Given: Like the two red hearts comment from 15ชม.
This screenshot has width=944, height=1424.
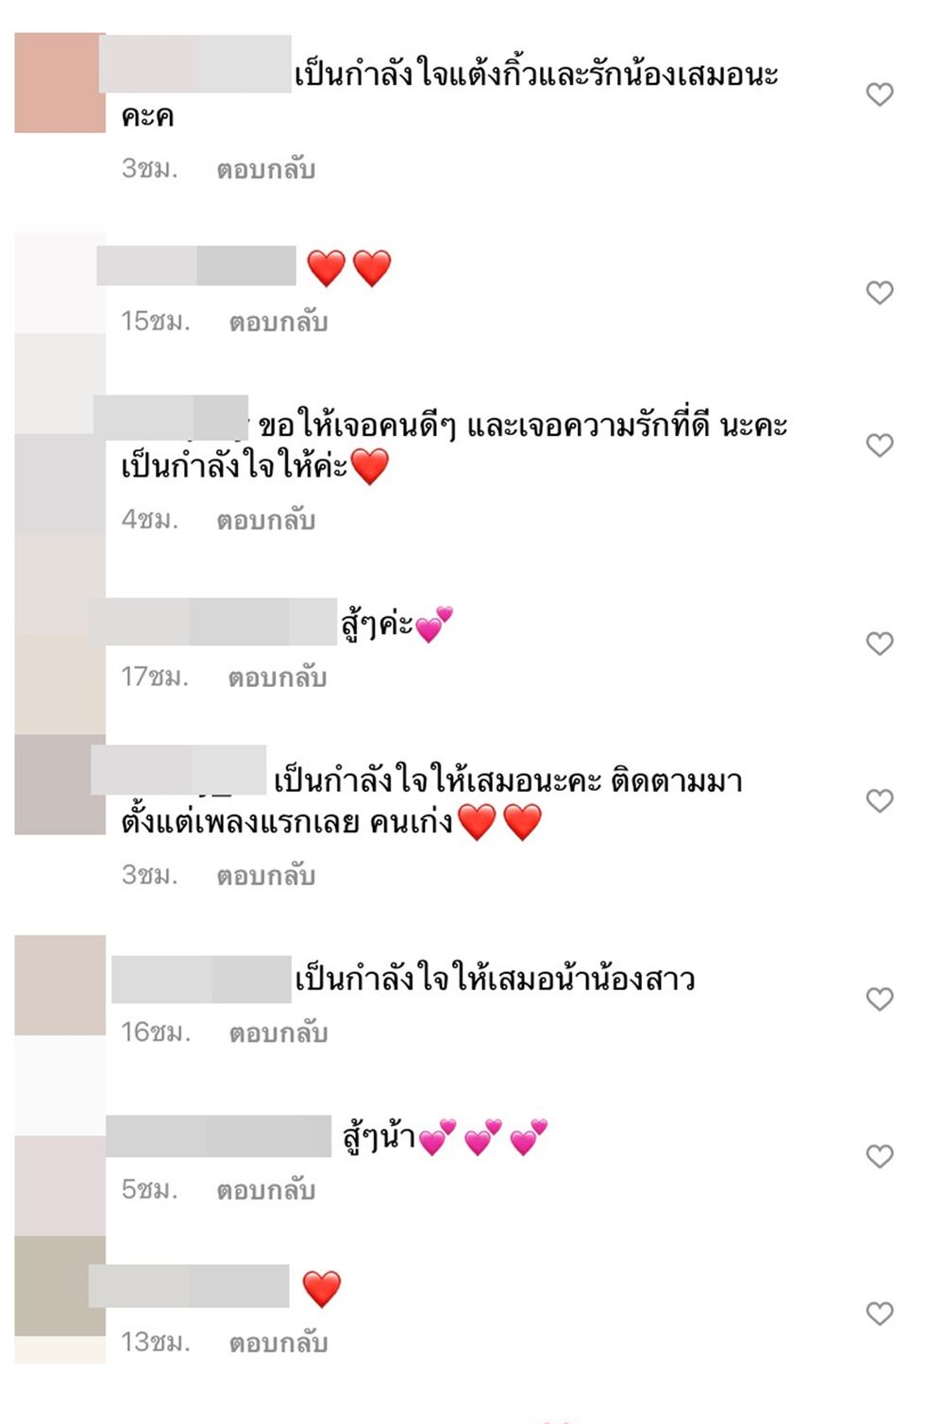Looking at the screenshot, I should [880, 293].
